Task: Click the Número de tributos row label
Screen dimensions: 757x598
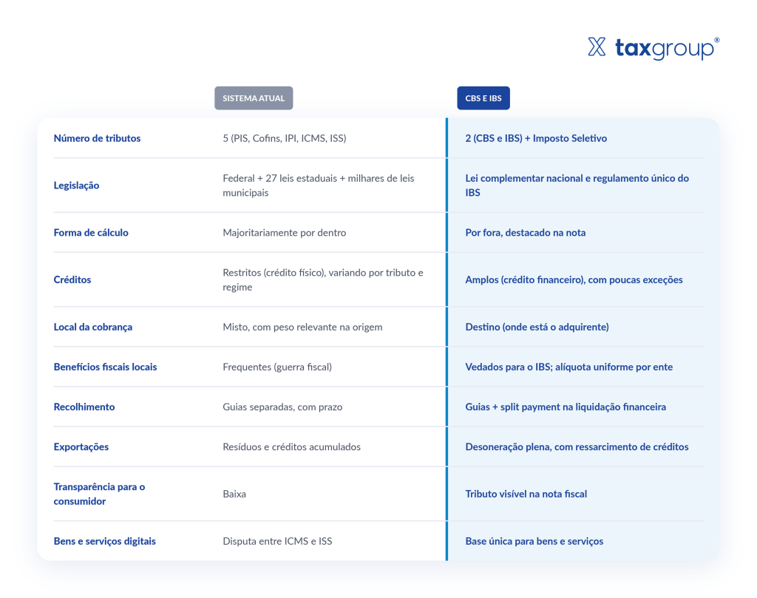Action: pos(97,138)
